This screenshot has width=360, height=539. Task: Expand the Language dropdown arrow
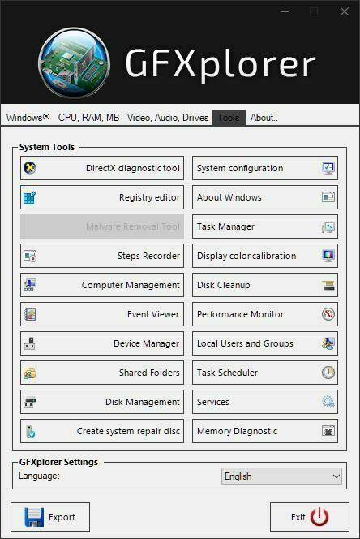click(336, 476)
